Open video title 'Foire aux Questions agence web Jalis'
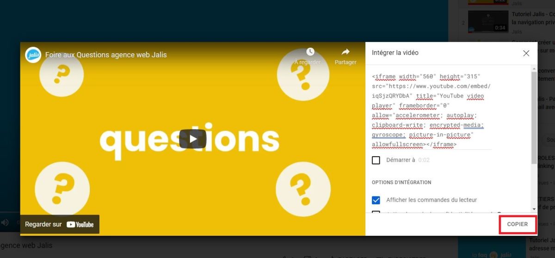 pos(106,55)
